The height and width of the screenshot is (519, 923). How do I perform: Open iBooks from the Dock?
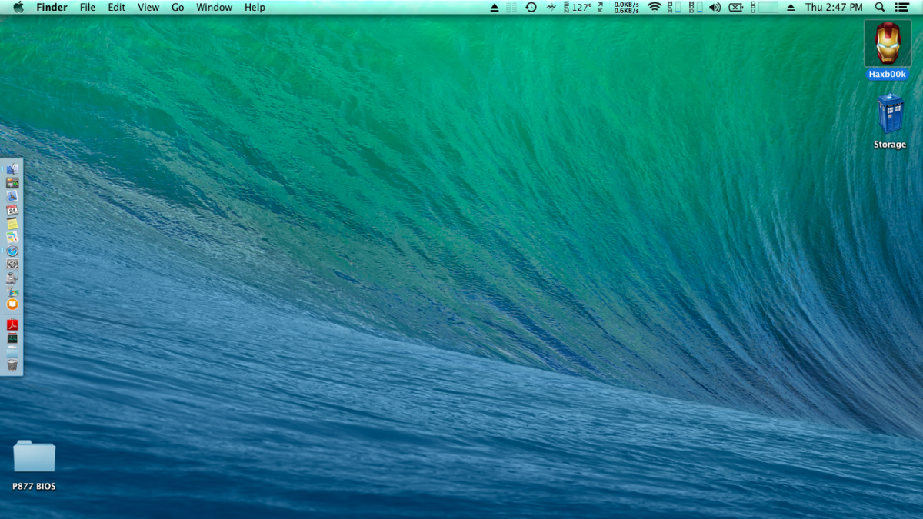coord(12,304)
